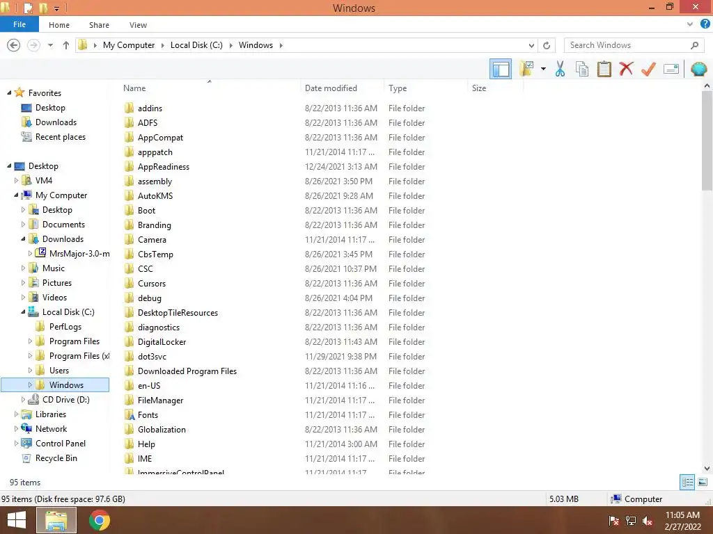Viewport: 713px width, 534px height.
Task: Open the Share ribbon tab
Action: pyautogui.click(x=99, y=25)
